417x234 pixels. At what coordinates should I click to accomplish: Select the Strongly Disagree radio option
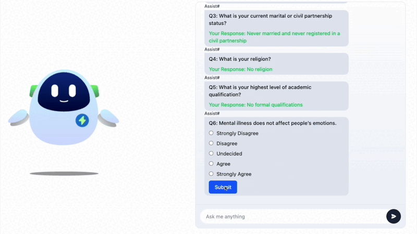coord(211,133)
